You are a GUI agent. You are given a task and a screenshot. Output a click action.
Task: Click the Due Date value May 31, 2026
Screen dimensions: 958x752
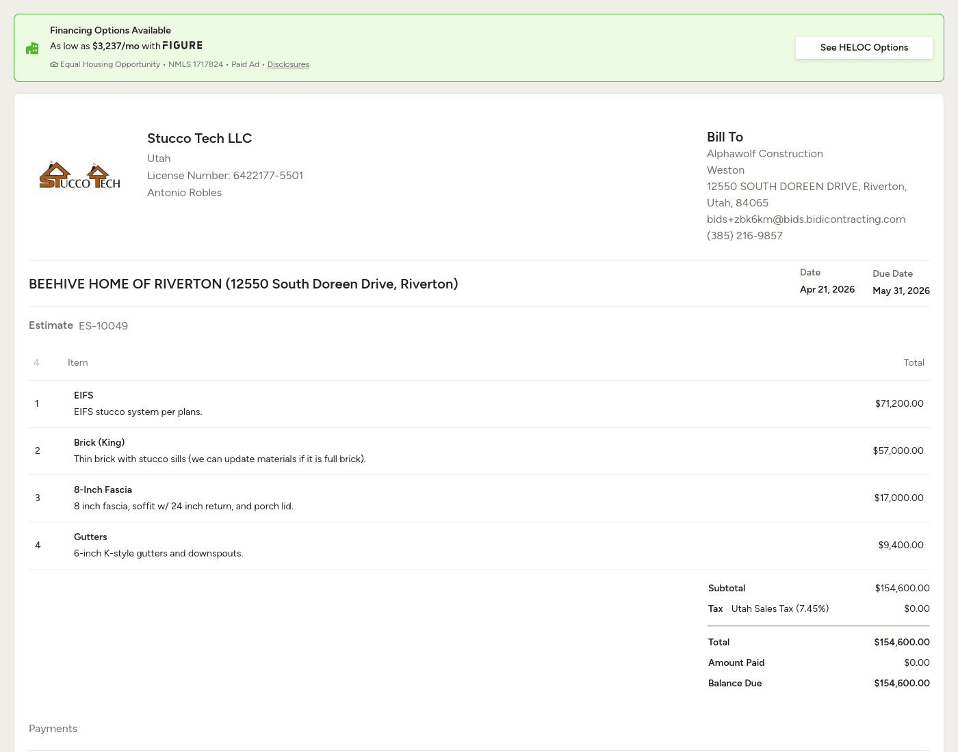point(901,291)
